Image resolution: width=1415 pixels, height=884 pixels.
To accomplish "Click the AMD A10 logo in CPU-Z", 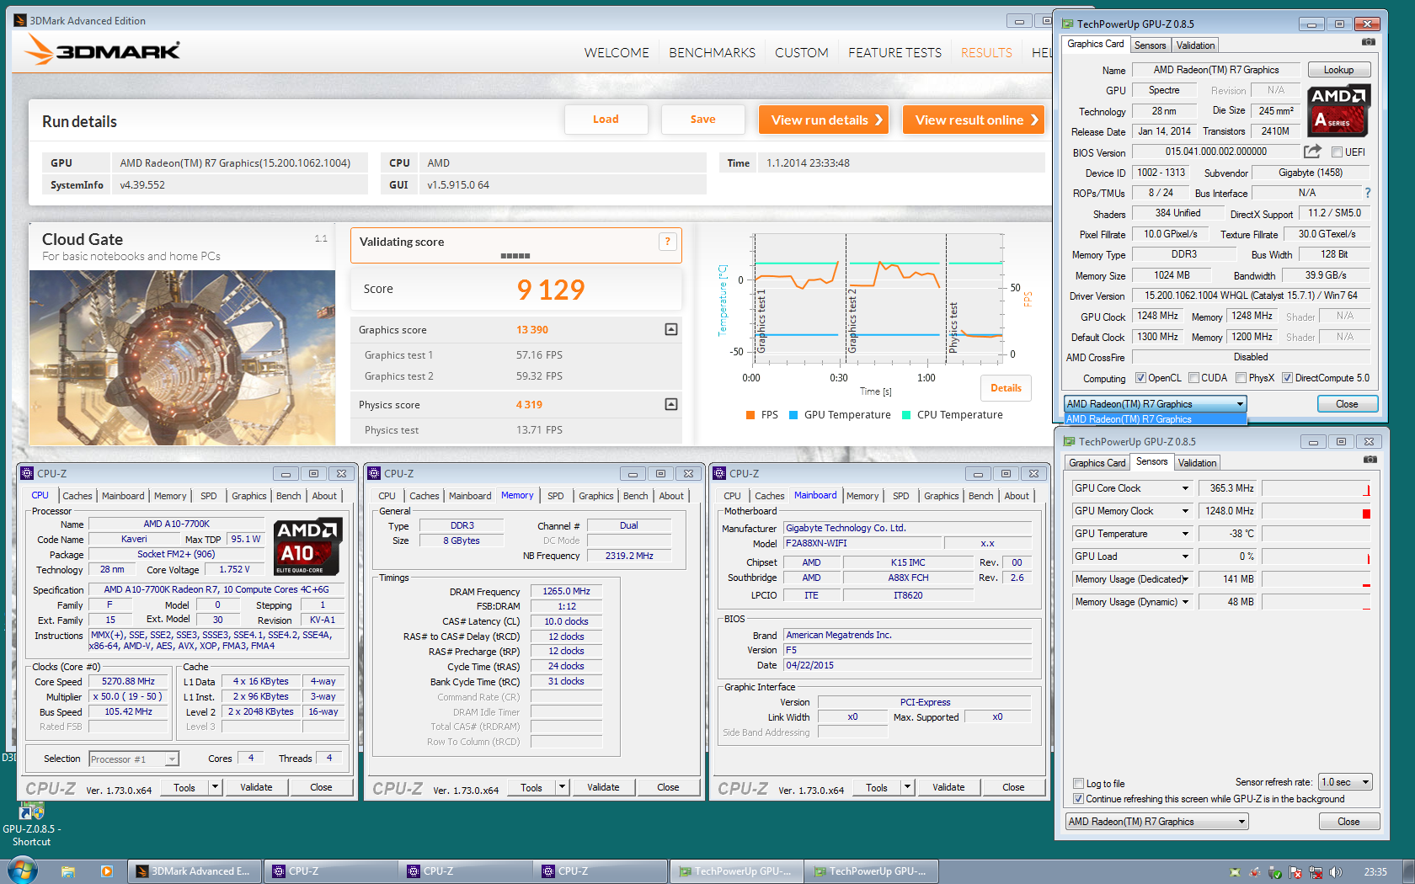I will [x=308, y=546].
